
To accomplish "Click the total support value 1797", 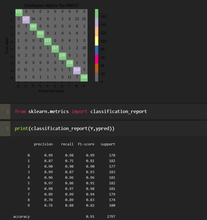I will 111,217.
